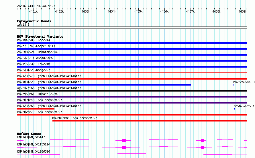
Task: Click nsv5969561 (Almarri2020) label
Action: (x=38, y=94)
